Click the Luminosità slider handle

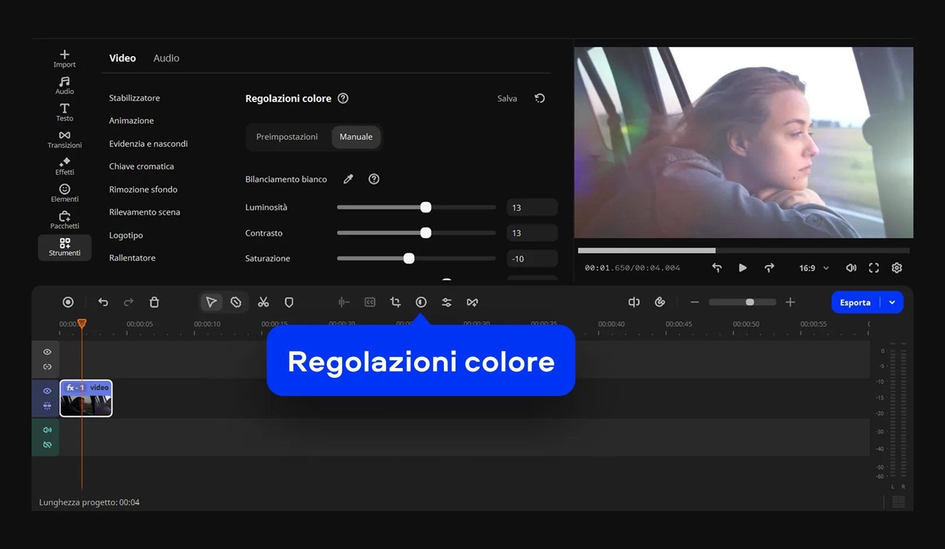coord(426,207)
